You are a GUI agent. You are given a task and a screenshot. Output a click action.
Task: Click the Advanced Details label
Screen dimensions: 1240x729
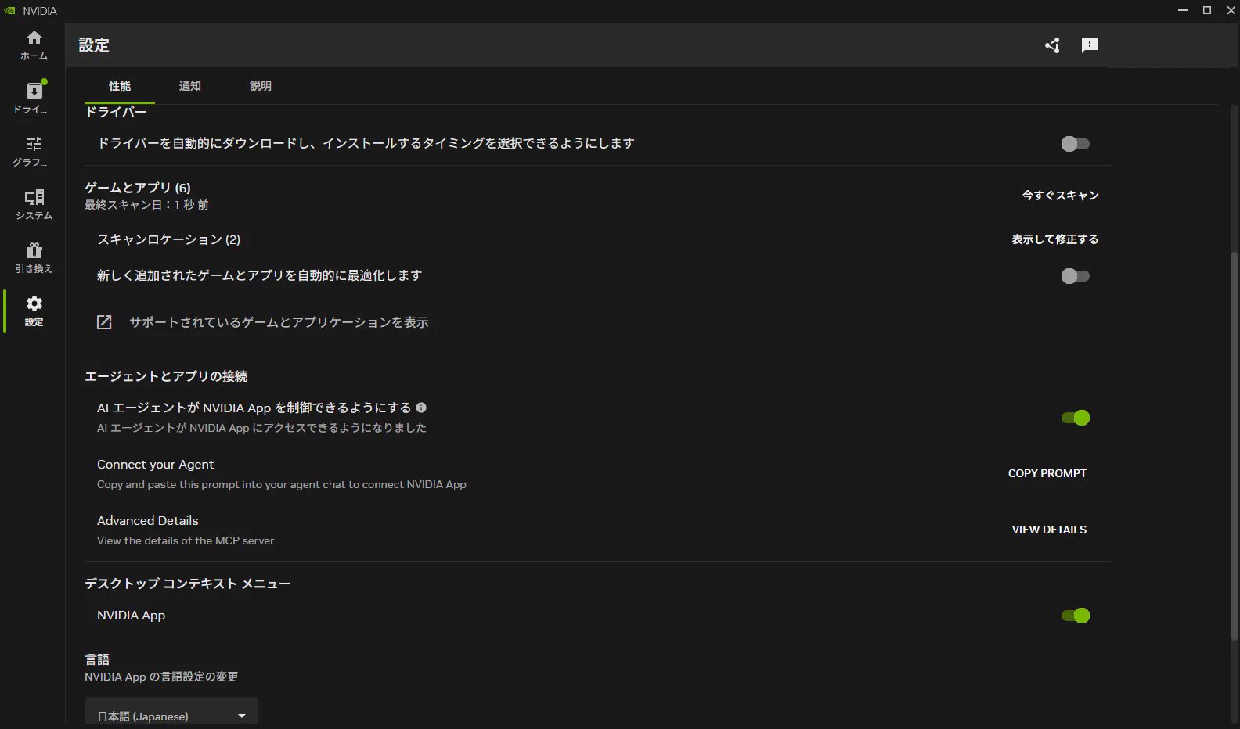pyautogui.click(x=147, y=521)
